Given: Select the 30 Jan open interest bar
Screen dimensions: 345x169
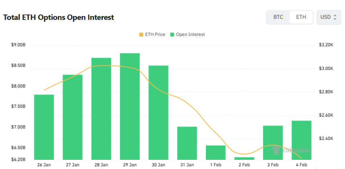Looking at the screenshot, I should [x=158, y=113].
